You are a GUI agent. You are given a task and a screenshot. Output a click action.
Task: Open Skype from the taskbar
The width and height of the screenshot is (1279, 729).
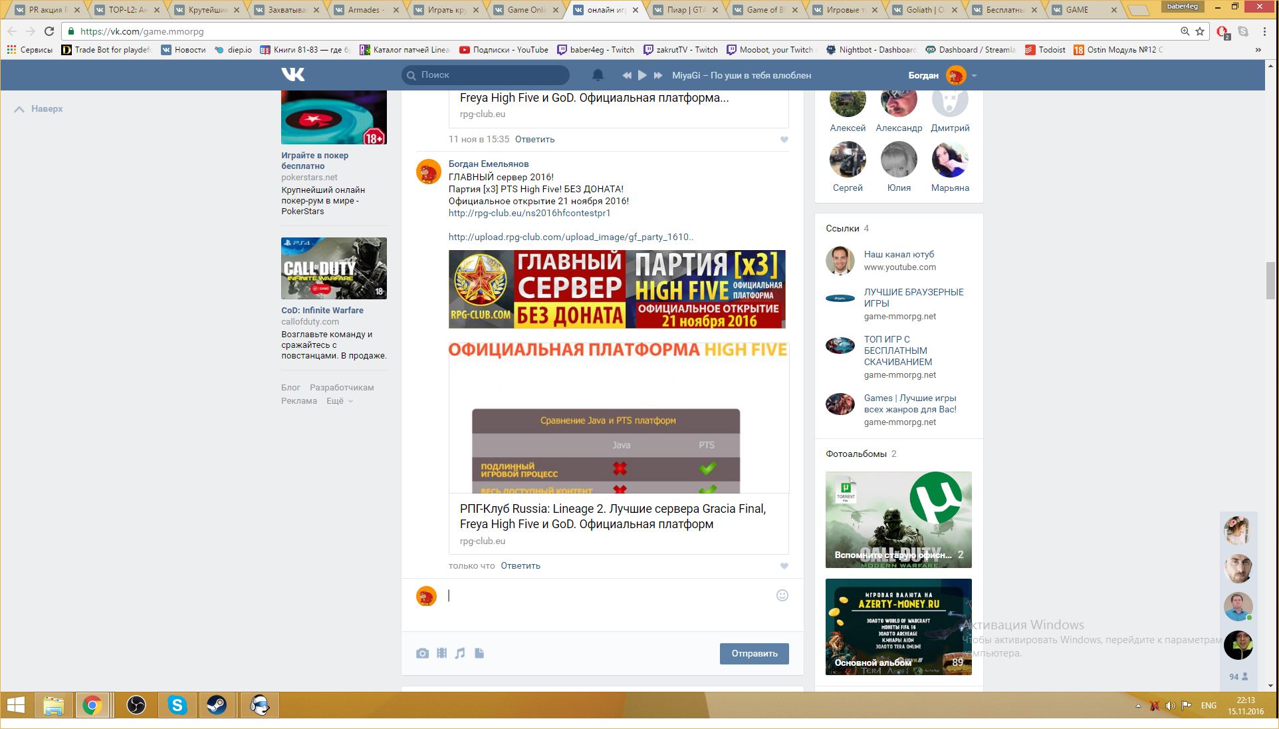click(x=177, y=705)
